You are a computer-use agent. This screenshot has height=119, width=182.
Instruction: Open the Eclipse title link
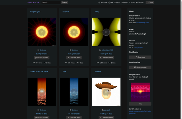66,11
